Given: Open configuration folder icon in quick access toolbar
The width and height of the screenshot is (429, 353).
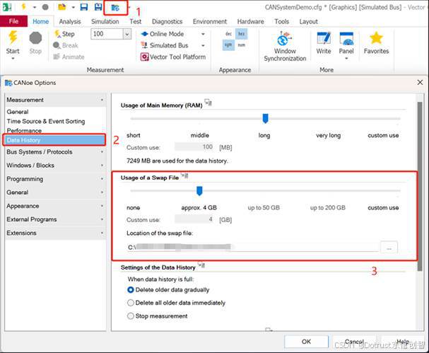Looking at the screenshot, I should [62, 7].
